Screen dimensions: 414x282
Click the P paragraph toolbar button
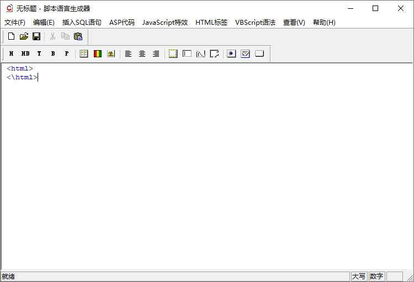67,53
